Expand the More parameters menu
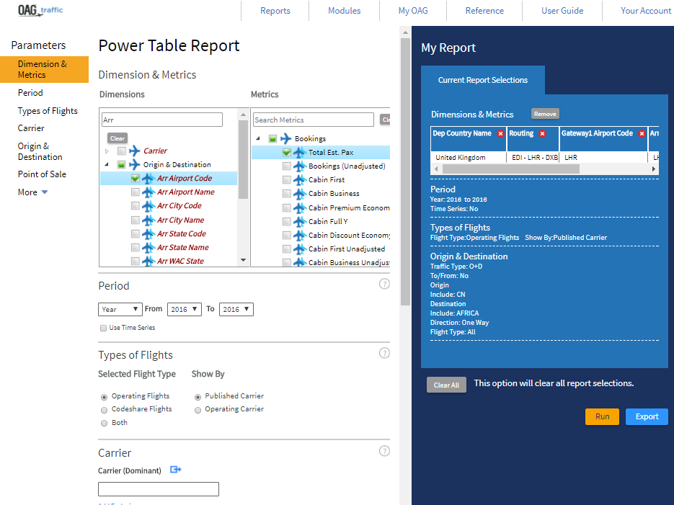This screenshot has width=674, height=505. [32, 192]
